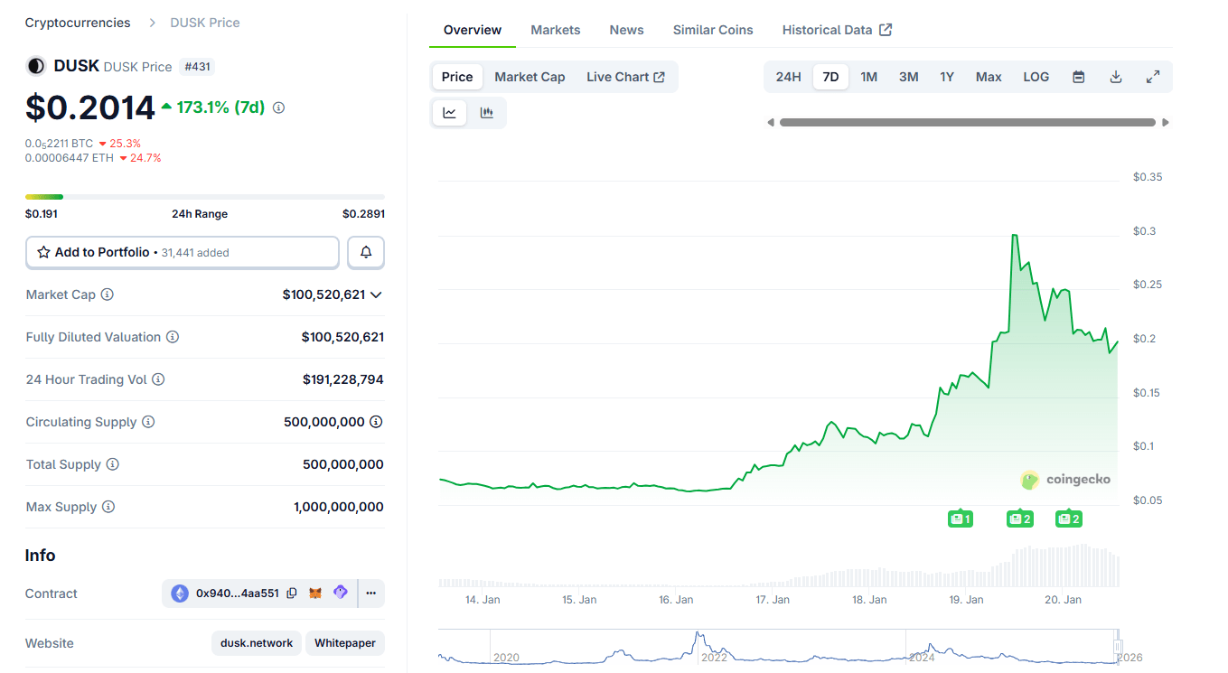Open Market Cap info tooltip icon

[108, 294]
